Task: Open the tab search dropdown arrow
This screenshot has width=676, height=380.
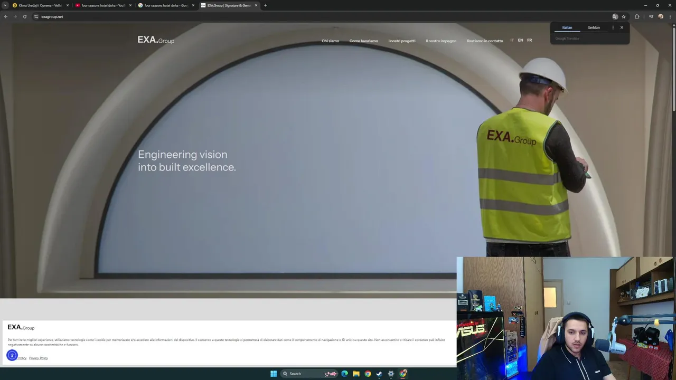Action: point(5,5)
